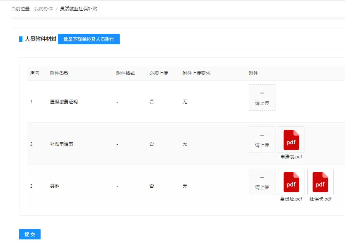345x246 pixels.
Task: Click the plus upload box in 其他 row
Action: [x=262, y=182]
